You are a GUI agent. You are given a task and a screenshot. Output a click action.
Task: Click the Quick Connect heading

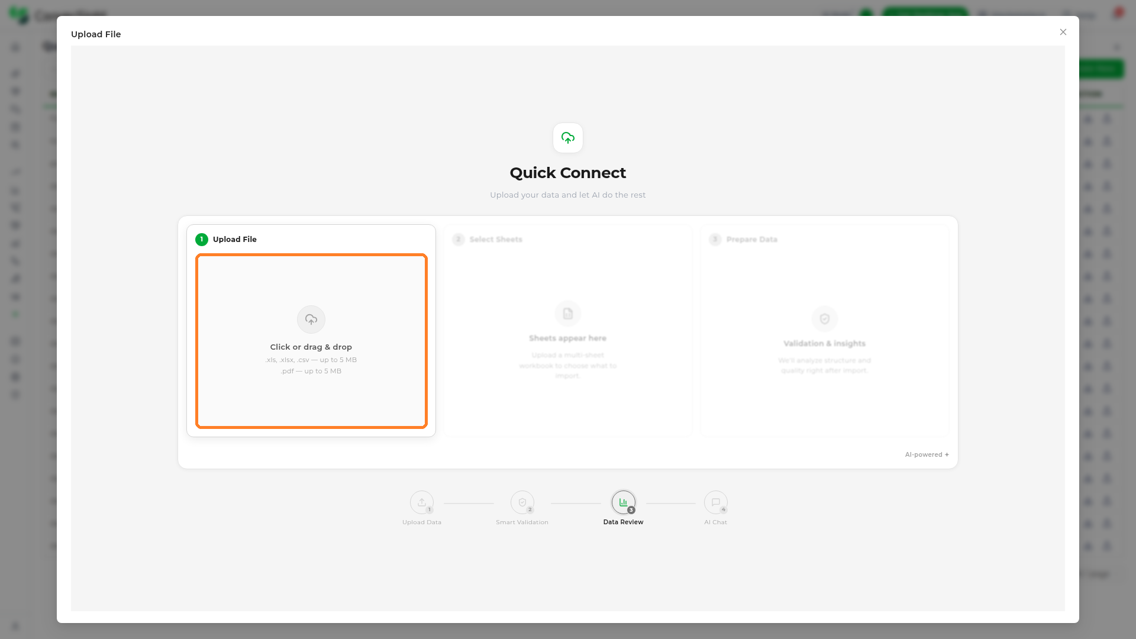pos(568,173)
